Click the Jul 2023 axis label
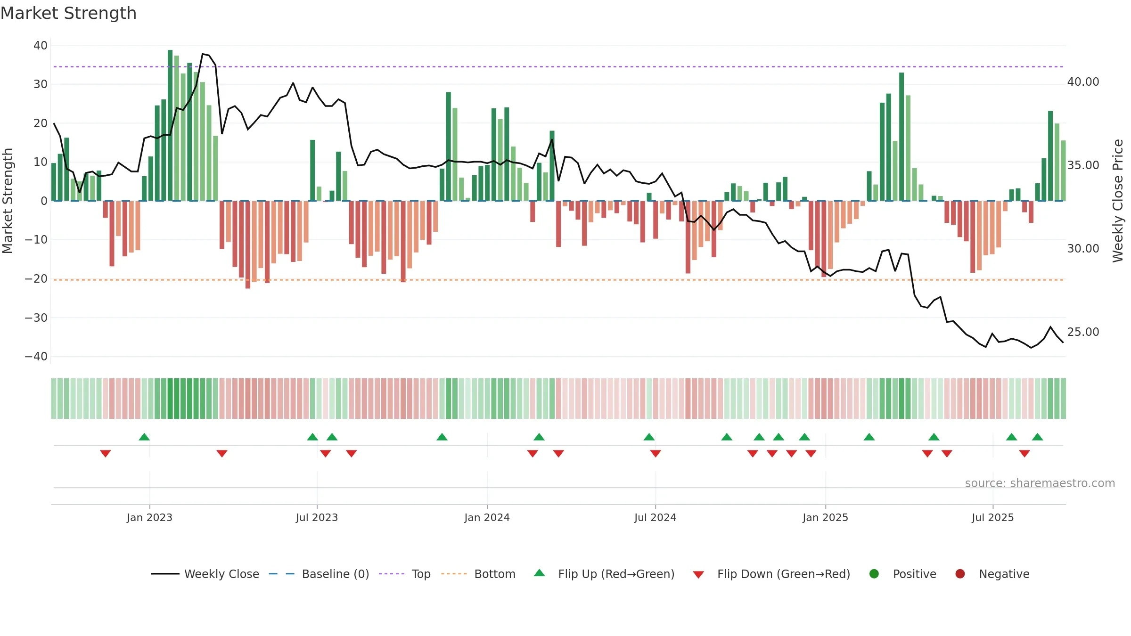 coord(317,517)
